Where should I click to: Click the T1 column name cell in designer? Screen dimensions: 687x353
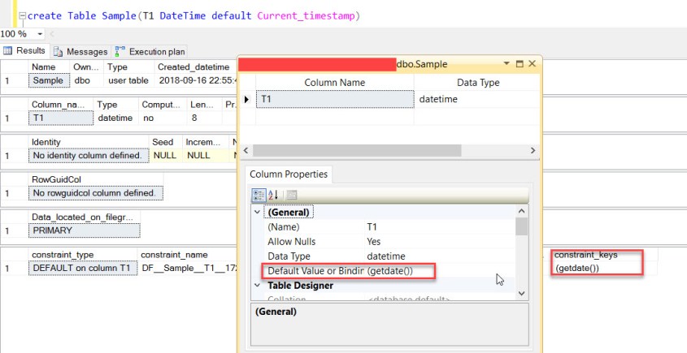tap(334, 99)
